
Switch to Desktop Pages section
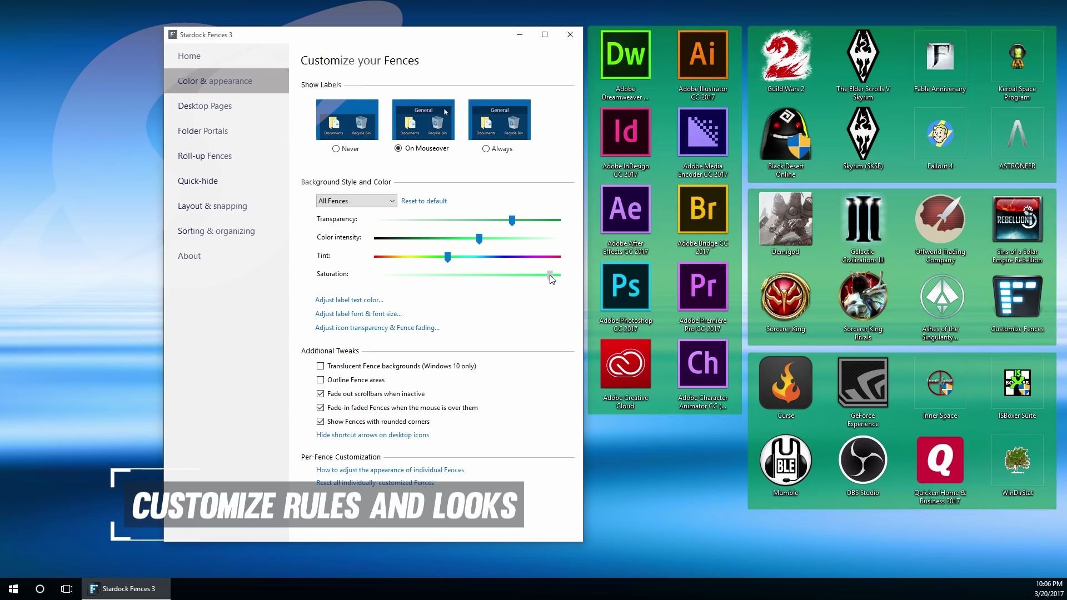[226, 106]
